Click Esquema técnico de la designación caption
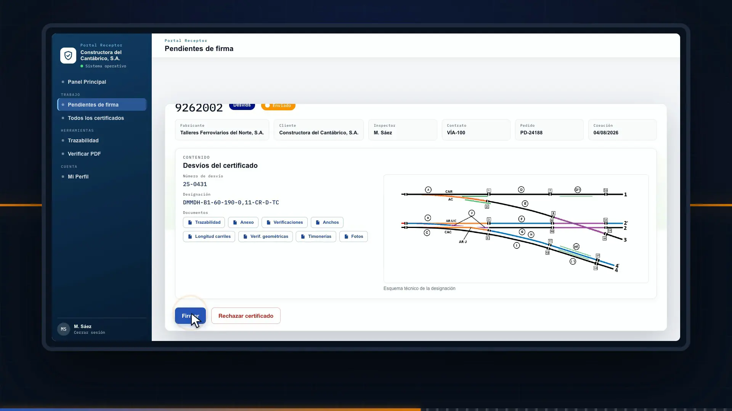Screen dimensions: 732x411 point(419,288)
